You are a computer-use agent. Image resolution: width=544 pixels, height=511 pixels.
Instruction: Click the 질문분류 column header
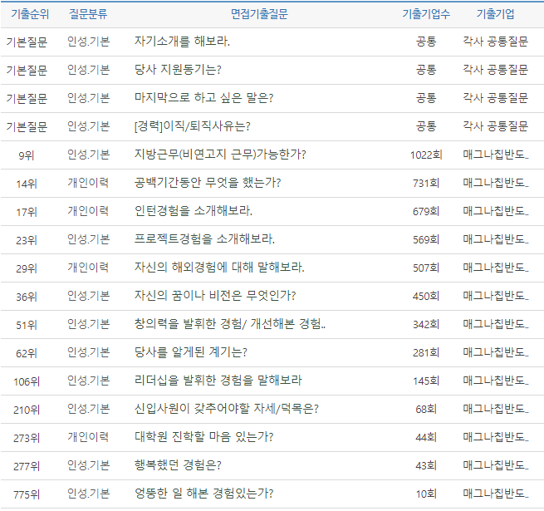click(88, 14)
